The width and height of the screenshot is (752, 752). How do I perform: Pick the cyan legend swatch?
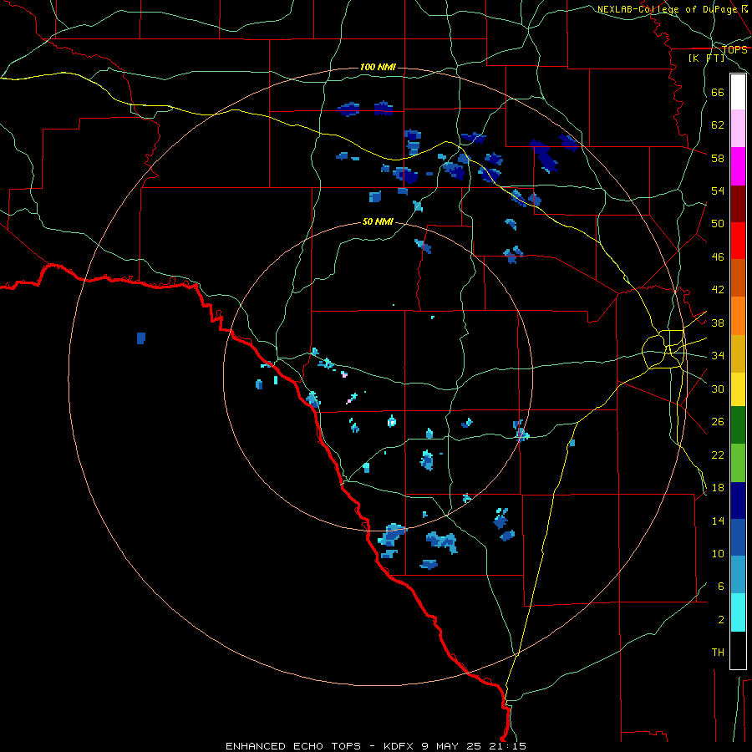click(x=738, y=612)
